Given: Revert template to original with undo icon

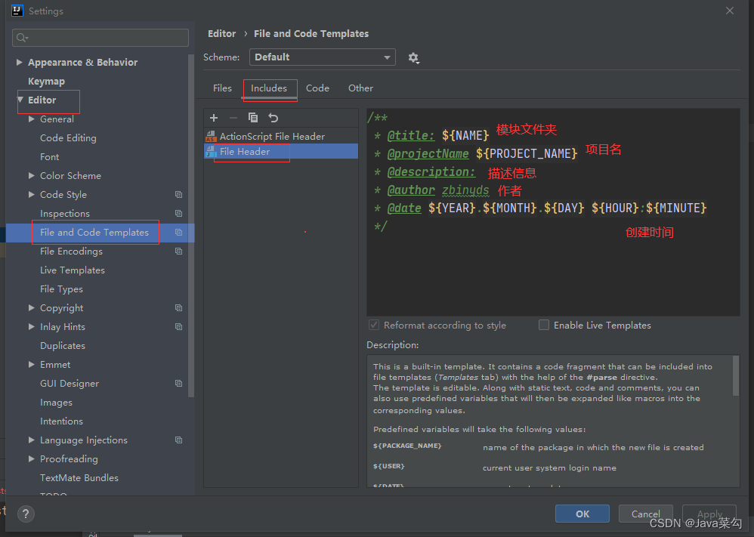Looking at the screenshot, I should click(x=273, y=118).
